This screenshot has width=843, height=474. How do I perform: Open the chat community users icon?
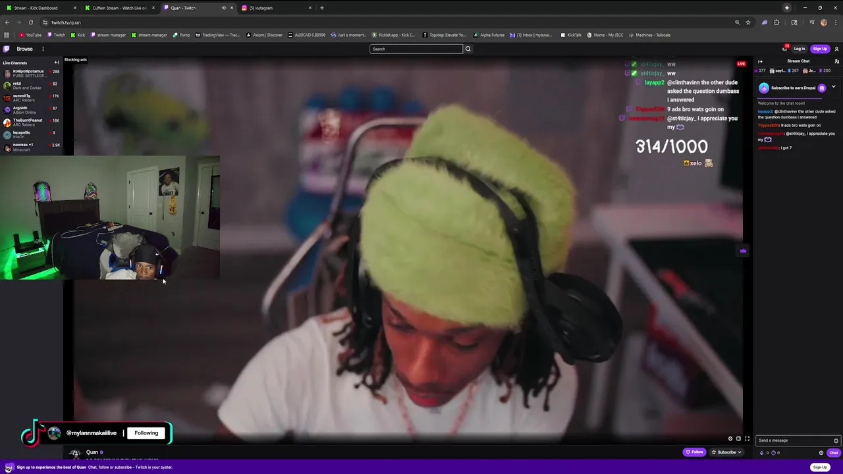836,61
